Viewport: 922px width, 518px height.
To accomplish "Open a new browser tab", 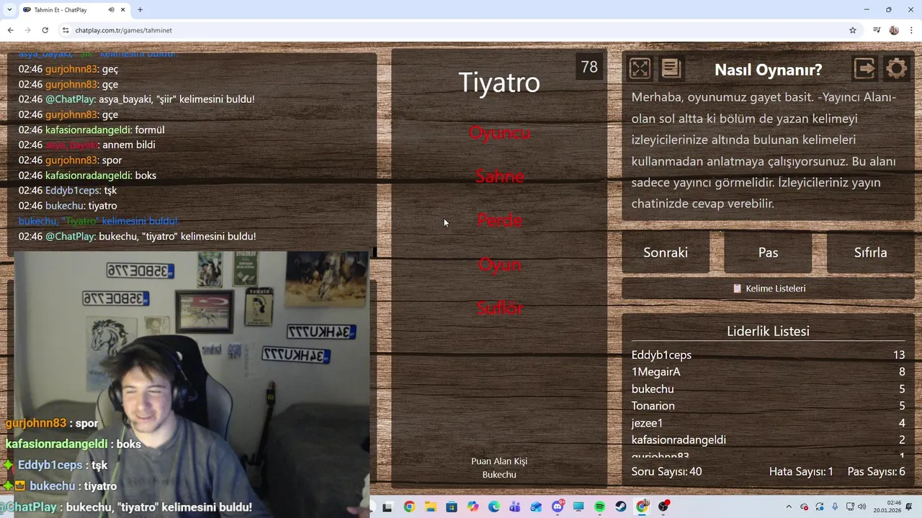I will [140, 9].
